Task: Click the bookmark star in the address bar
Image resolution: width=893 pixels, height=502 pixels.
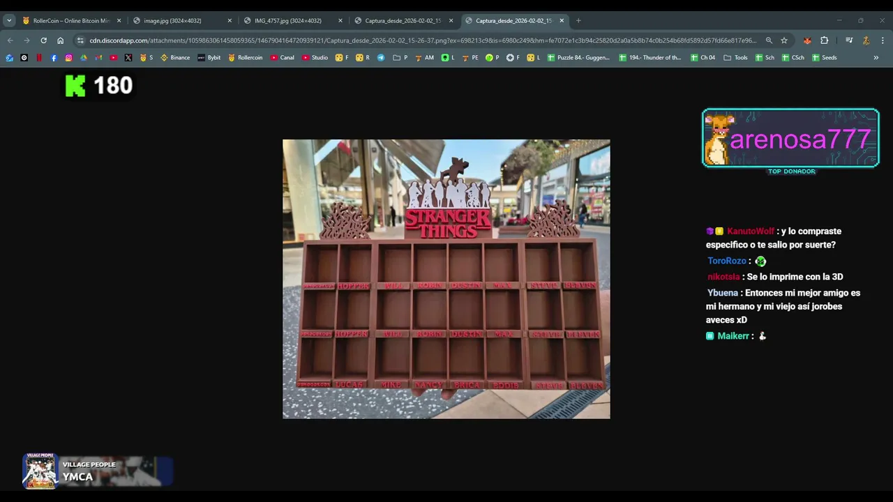Action: tap(784, 40)
